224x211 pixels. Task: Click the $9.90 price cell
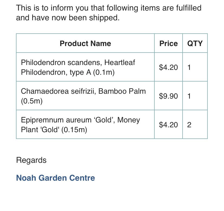tap(168, 96)
